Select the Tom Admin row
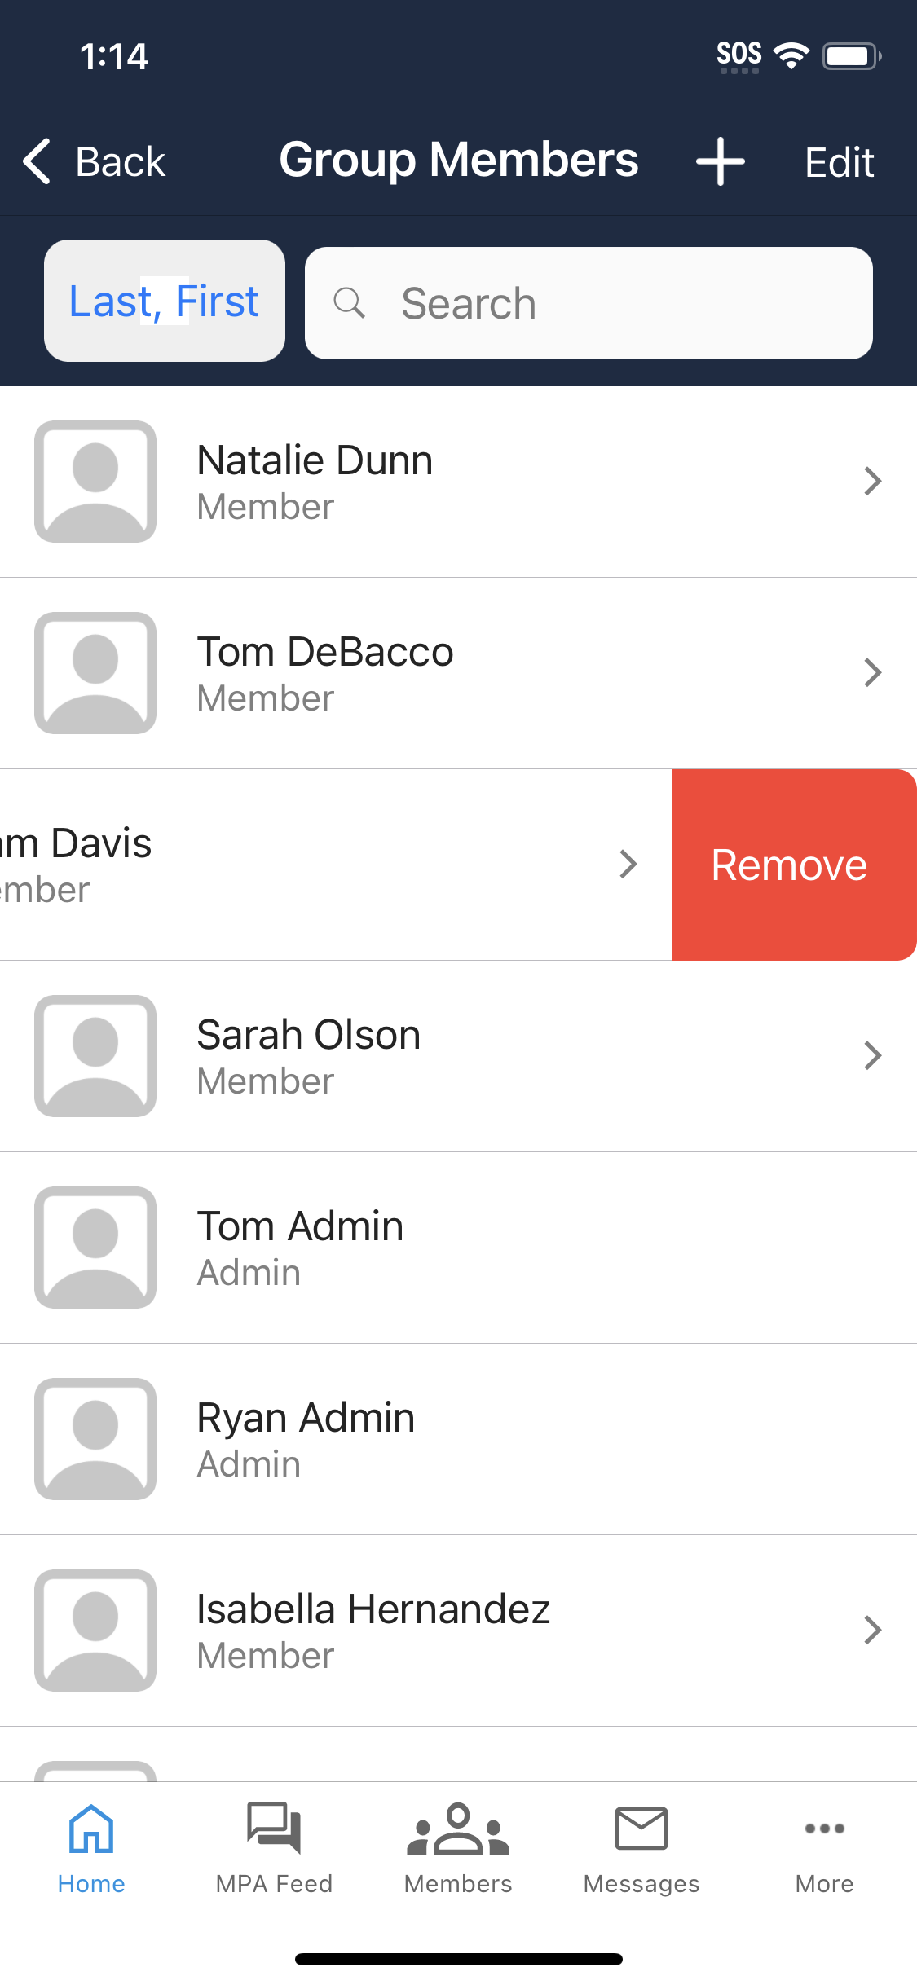917x1985 pixels. click(456, 1248)
